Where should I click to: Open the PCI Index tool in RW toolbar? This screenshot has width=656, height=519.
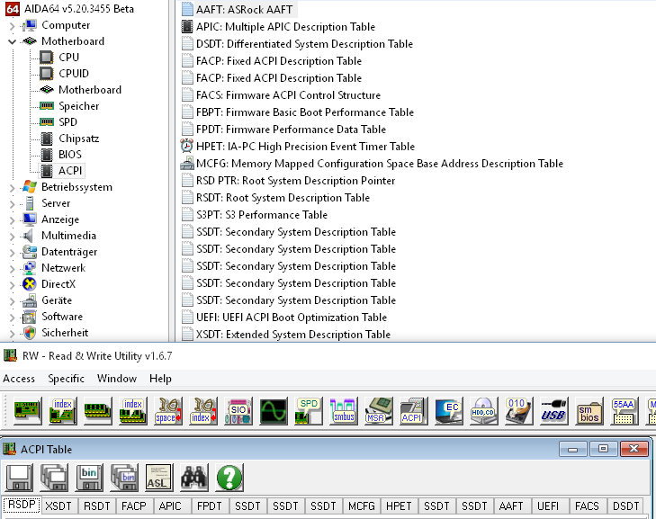62,411
